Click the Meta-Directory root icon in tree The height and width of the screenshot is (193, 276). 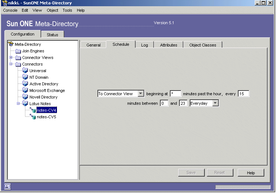point(11,44)
